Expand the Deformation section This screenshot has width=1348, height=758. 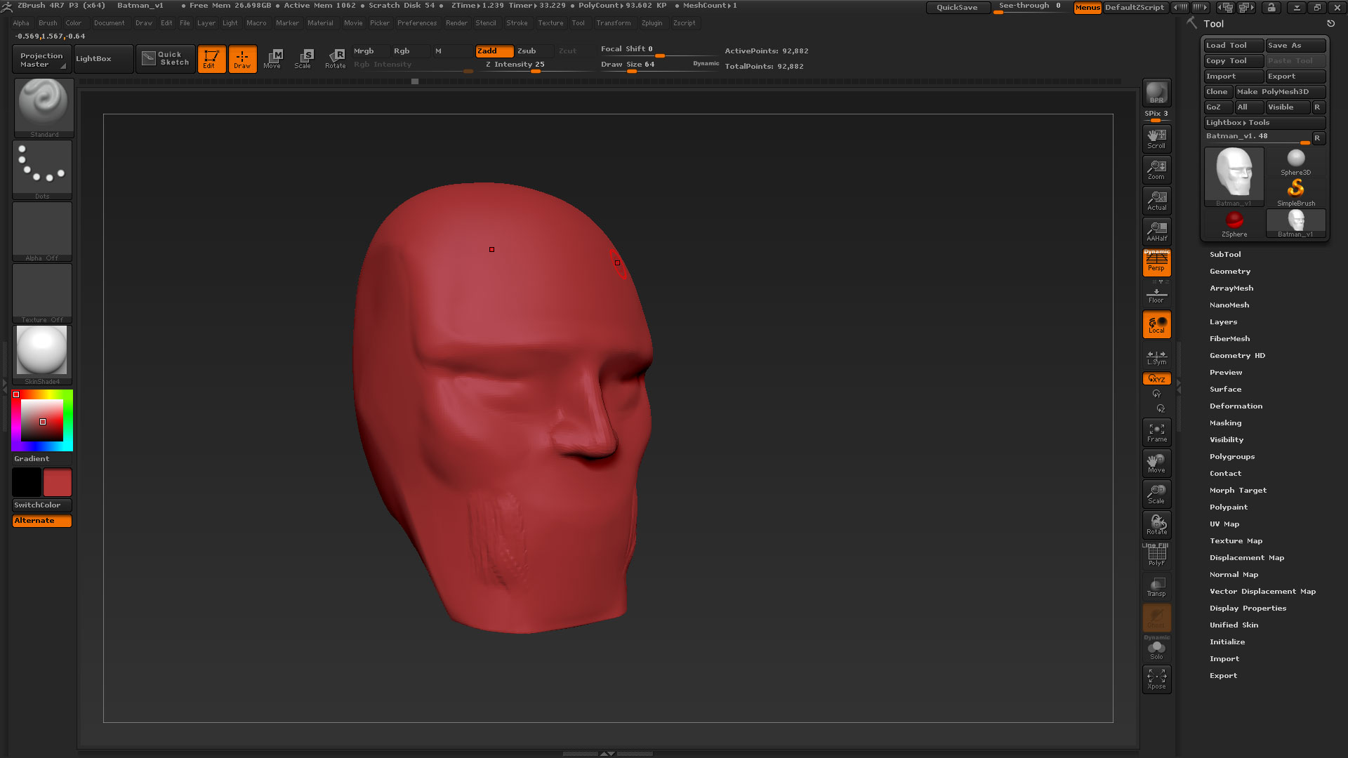(x=1236, y=406)
